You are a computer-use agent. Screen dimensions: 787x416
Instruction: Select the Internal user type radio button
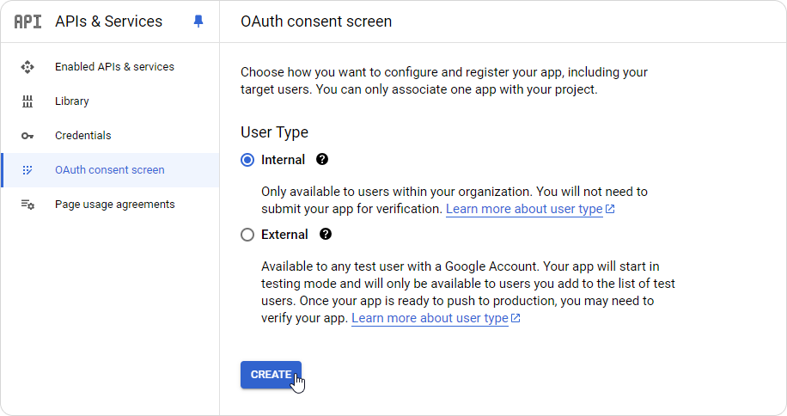coord(247,160)
